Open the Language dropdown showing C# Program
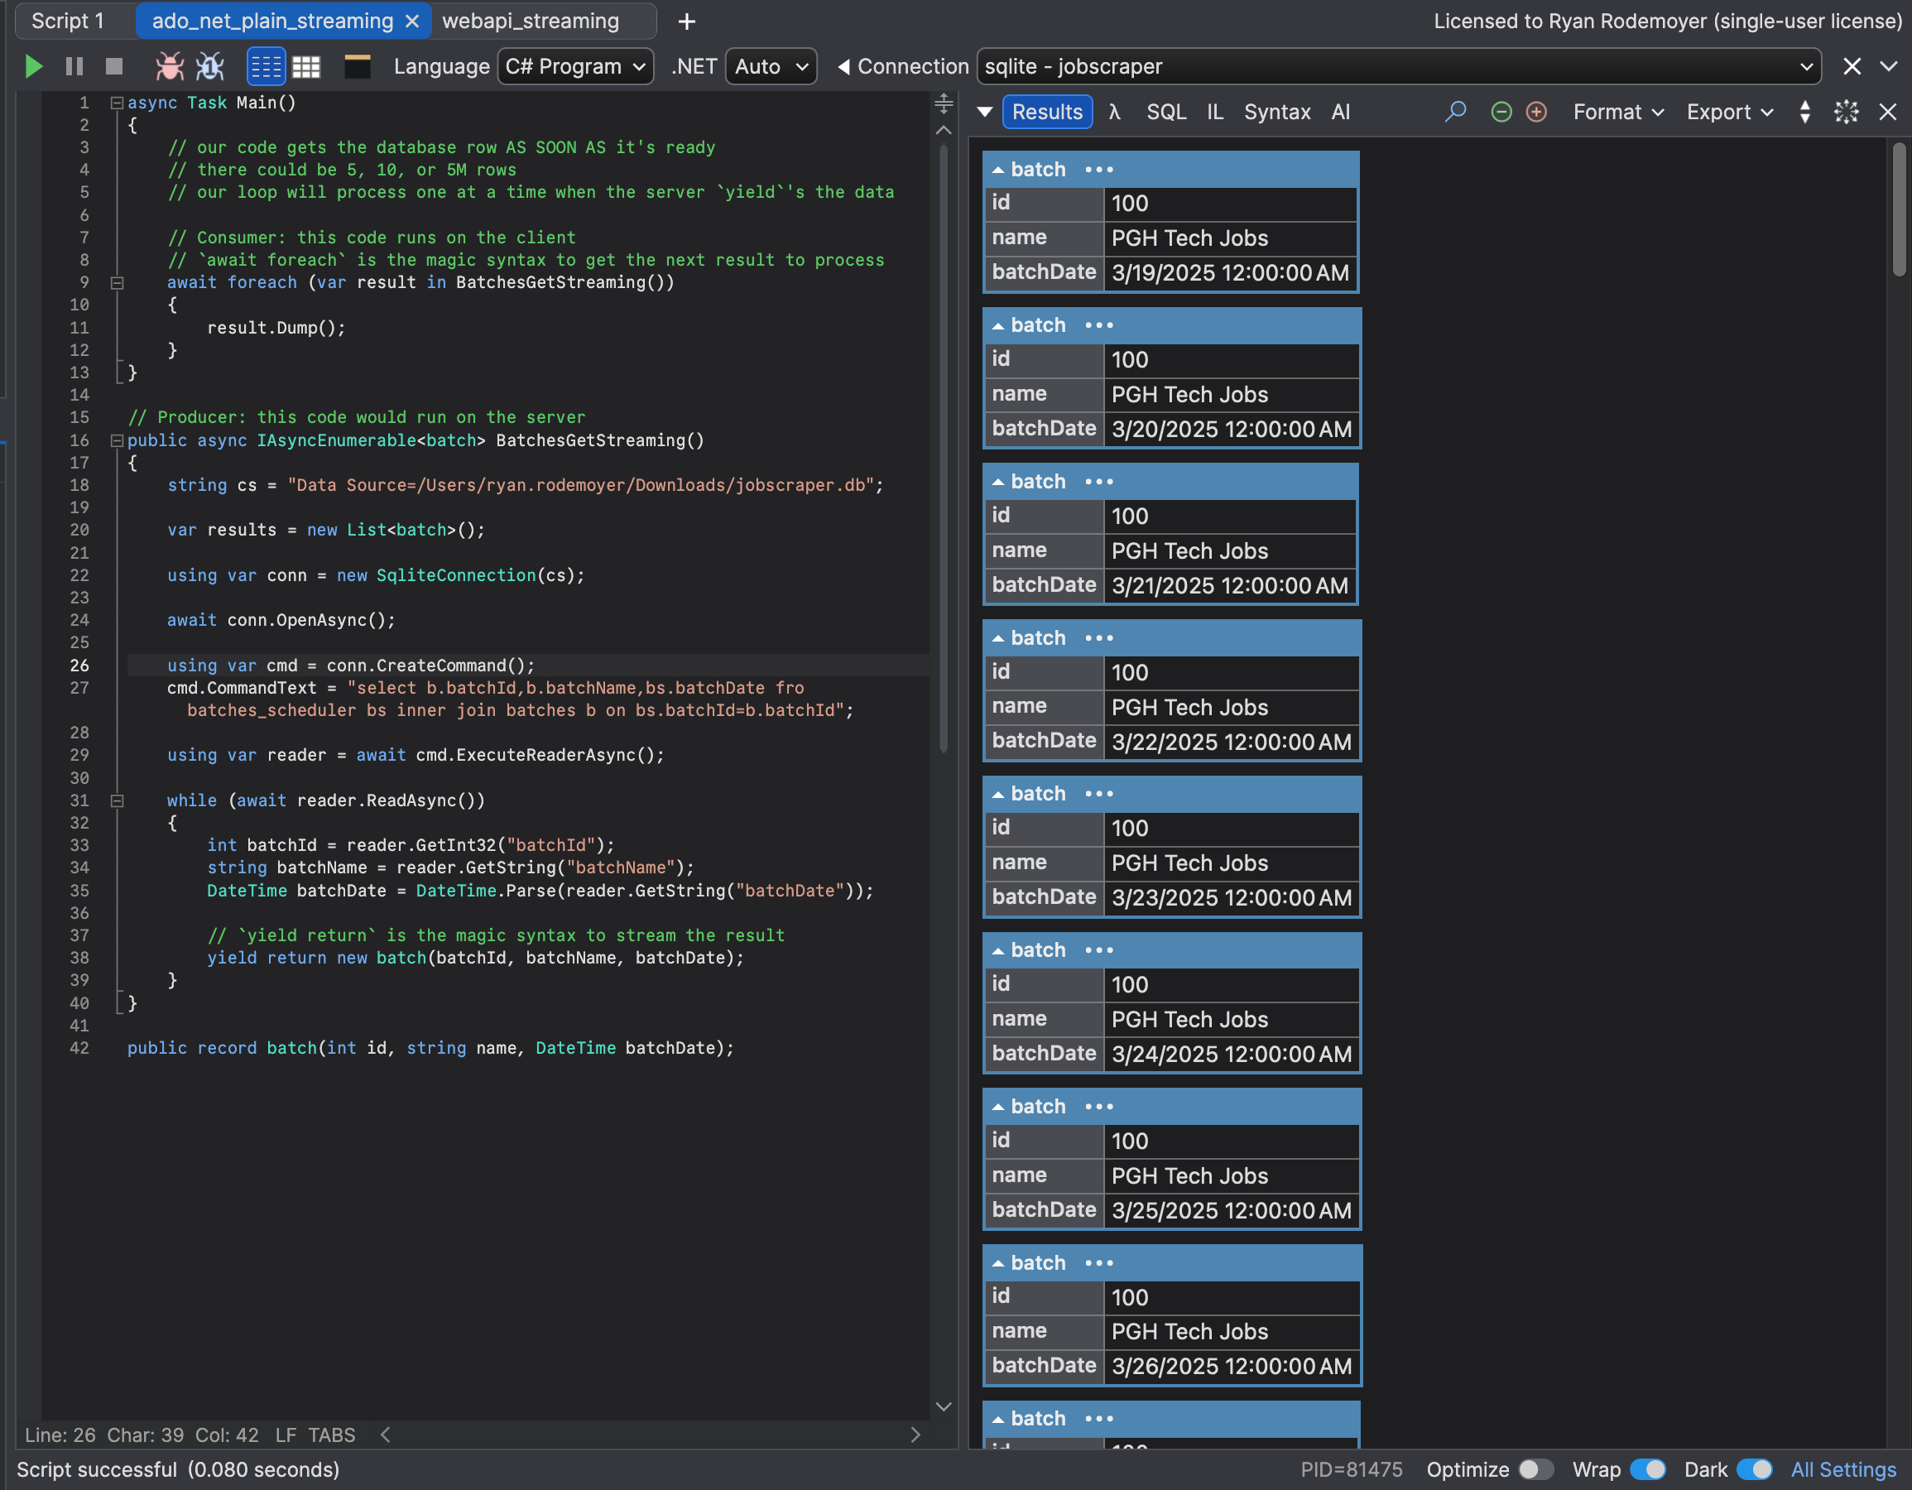 tap(575, 66)
